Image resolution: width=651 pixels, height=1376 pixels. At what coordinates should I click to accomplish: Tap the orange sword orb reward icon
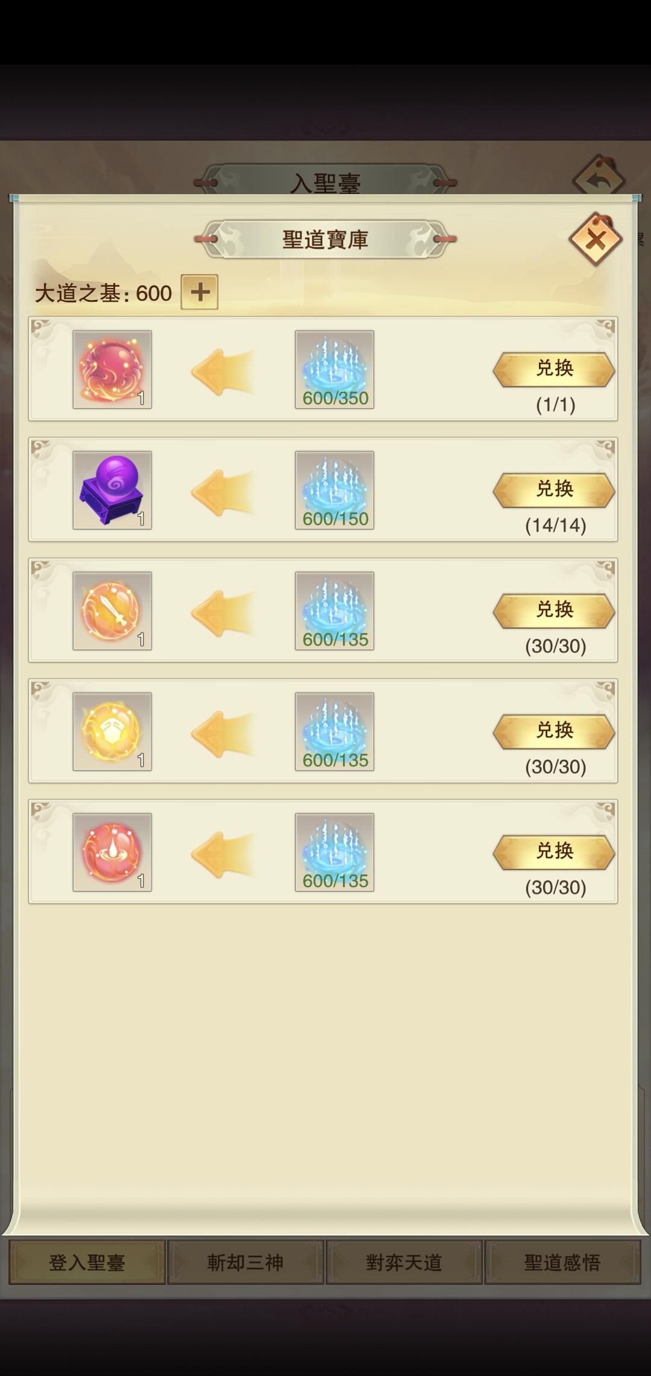point(112,611)
